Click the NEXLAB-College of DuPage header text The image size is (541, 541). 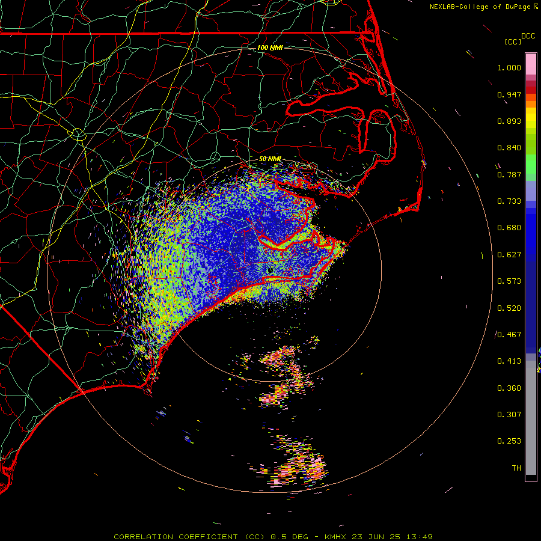(480, 7)
